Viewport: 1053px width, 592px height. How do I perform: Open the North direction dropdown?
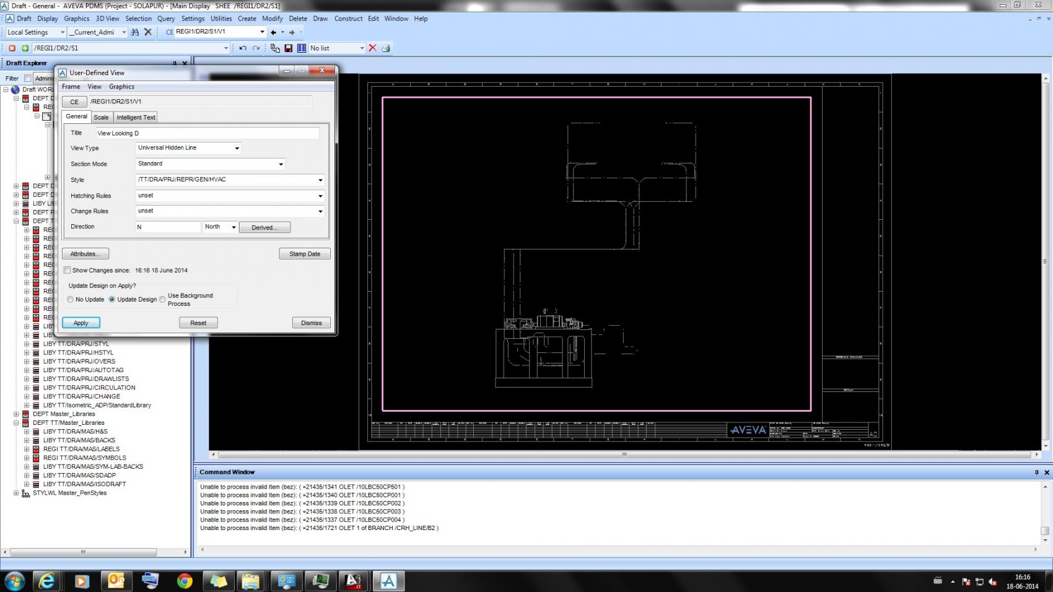(x=234, y=227)
